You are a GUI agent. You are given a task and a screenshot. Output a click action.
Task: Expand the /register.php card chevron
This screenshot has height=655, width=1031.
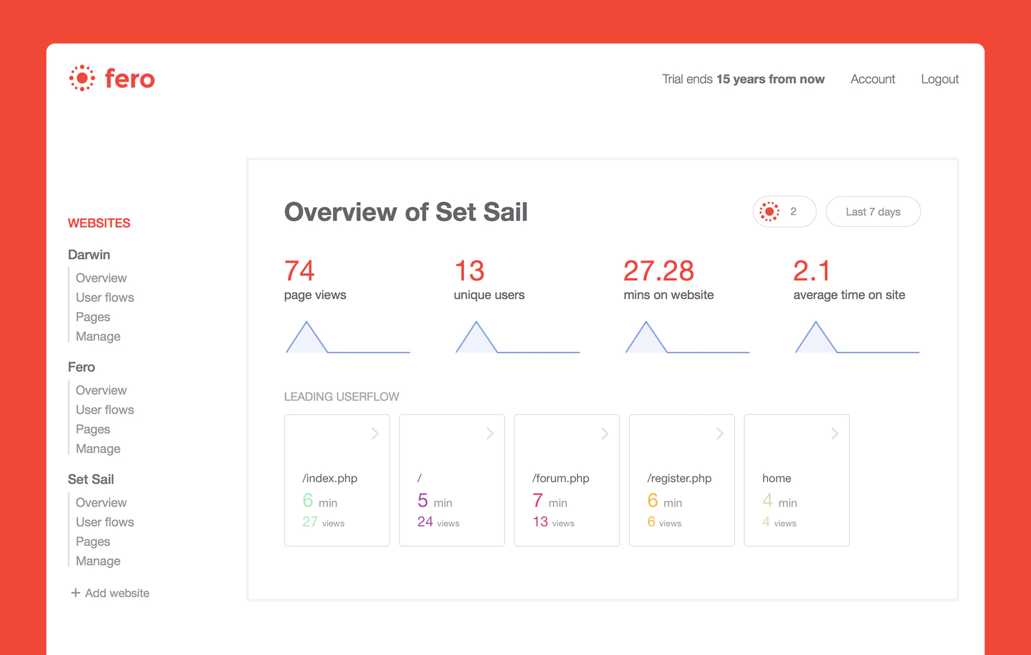click(x=719, y=433)
